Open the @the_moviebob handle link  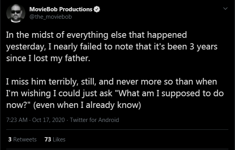[50, 17]
